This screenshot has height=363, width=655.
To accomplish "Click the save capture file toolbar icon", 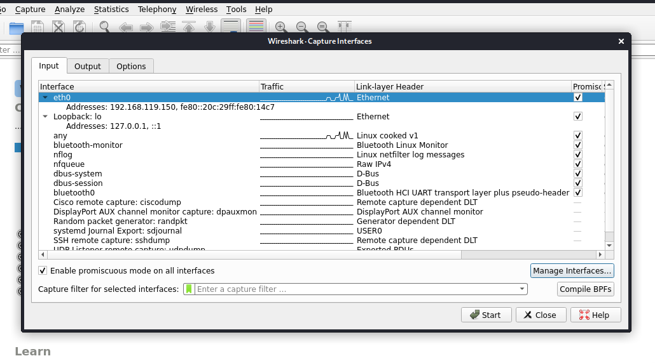I will coord(37,27).
